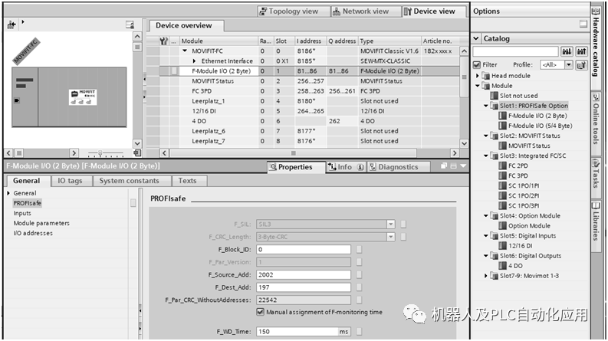Select MOVIFIT Status catalog module

(x=529, y=146)
